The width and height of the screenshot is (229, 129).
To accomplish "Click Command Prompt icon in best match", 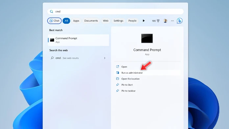I will coord(52,40).
